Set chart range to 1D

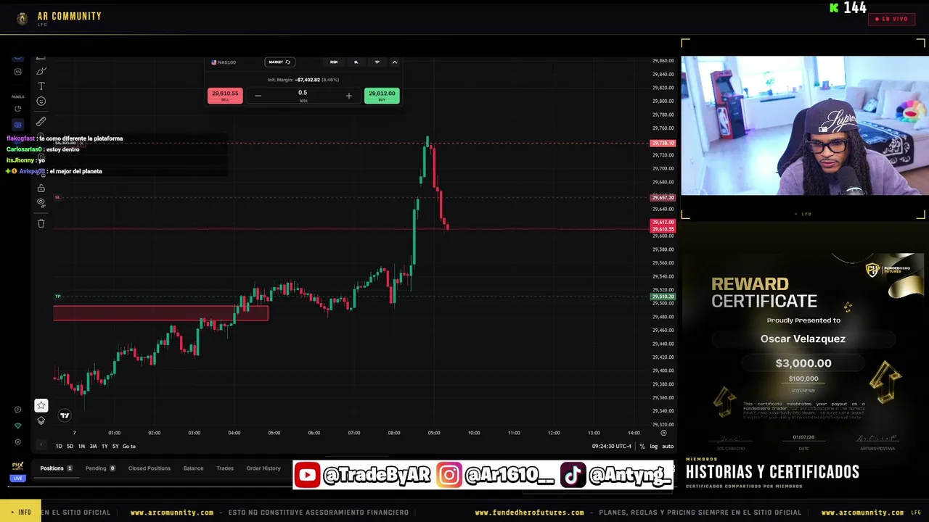[59, 447]
